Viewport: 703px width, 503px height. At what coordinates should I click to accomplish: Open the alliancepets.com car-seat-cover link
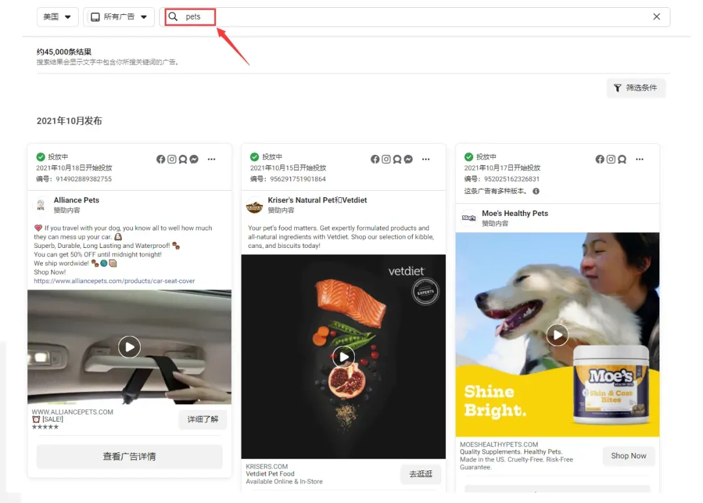coord(115,281)
